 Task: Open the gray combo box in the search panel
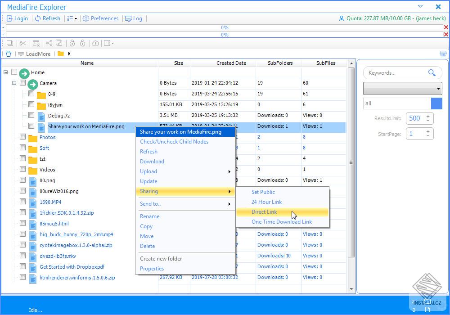click(x=402, y=88)
